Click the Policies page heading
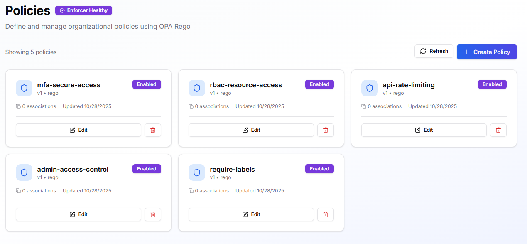This screenshot has width=527, height=244. [27, 10]
